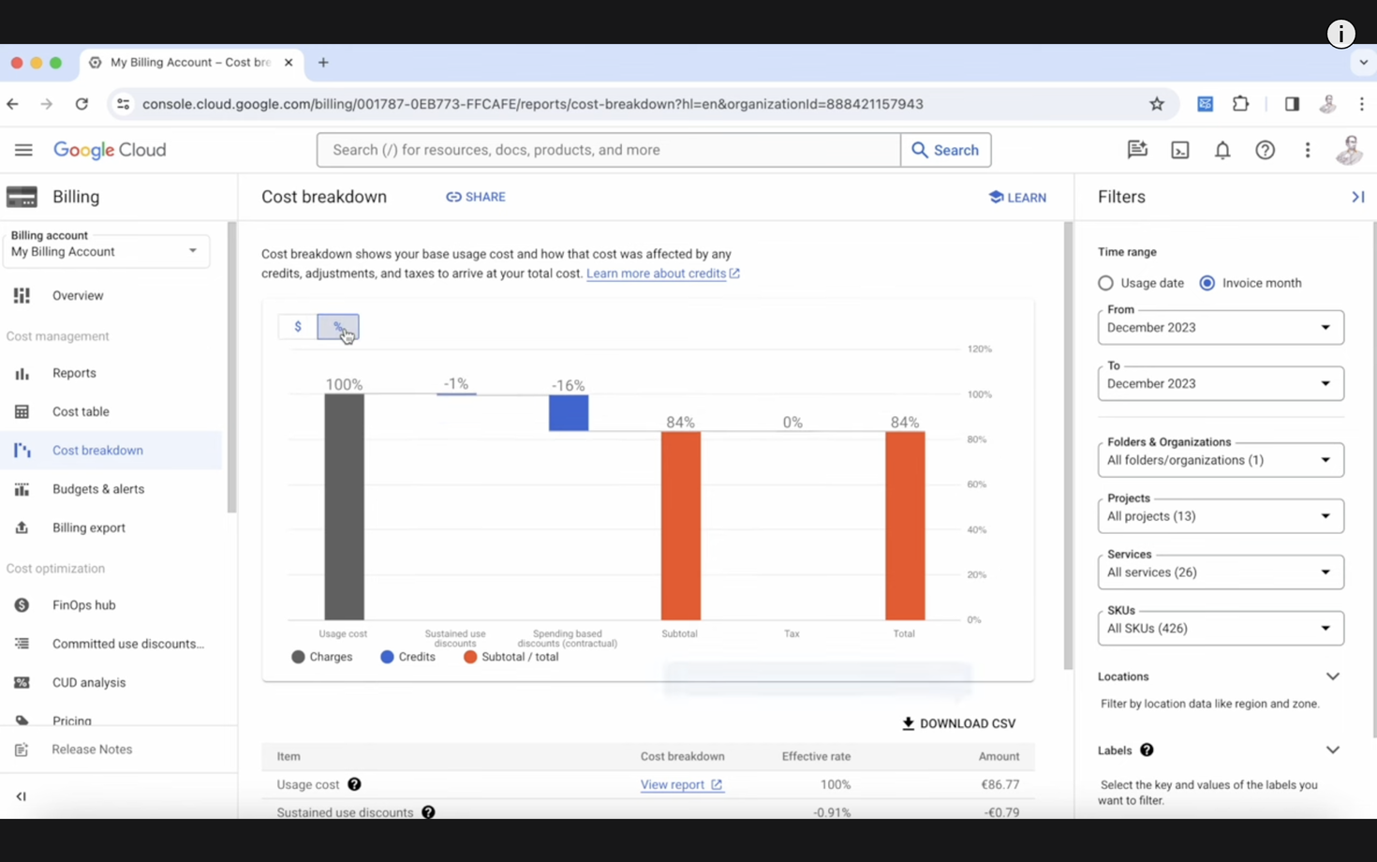Open the Chrome three-dot menu
The height and width of the screenshot is (862, 1377).
pos(1362,104)
